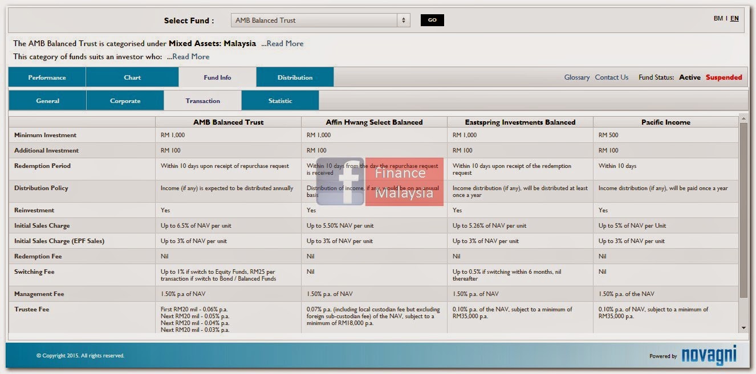Click the Contact Us link

(611, 77)
